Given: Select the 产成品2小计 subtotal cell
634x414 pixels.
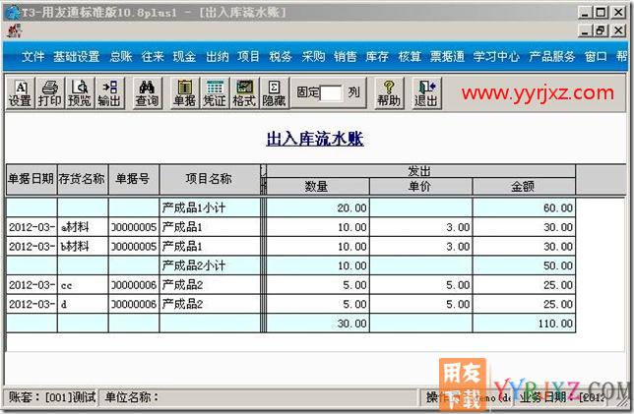Looking at the screenshot, I should coord(210,266).
